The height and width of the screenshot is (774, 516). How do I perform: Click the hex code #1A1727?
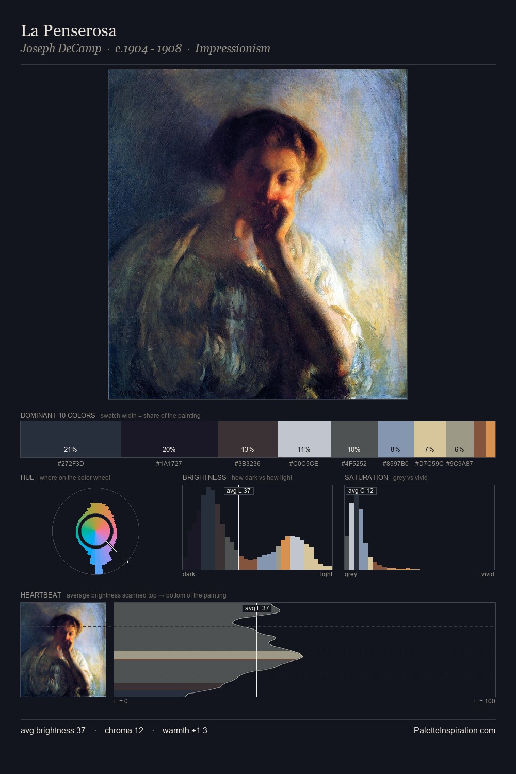coord(169,464)
